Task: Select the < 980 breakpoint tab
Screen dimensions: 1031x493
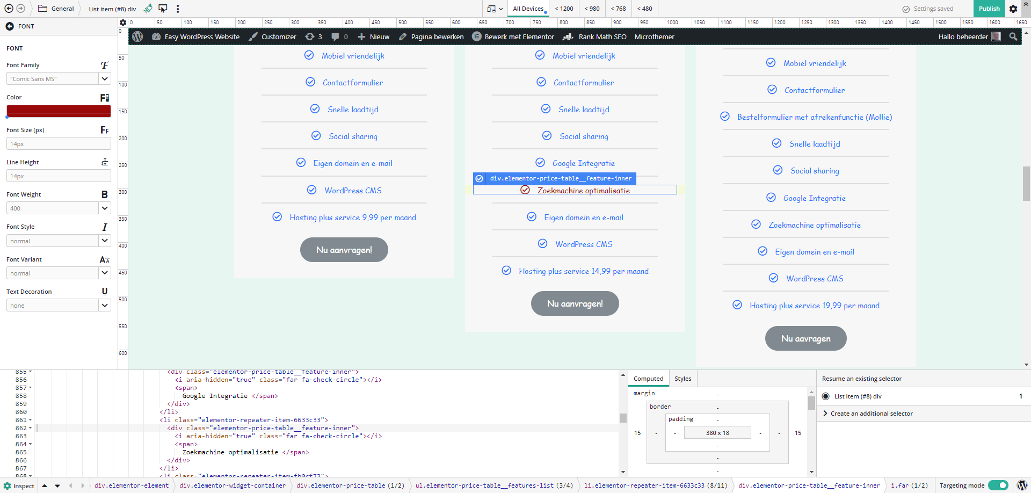Action: coord(592,9)
